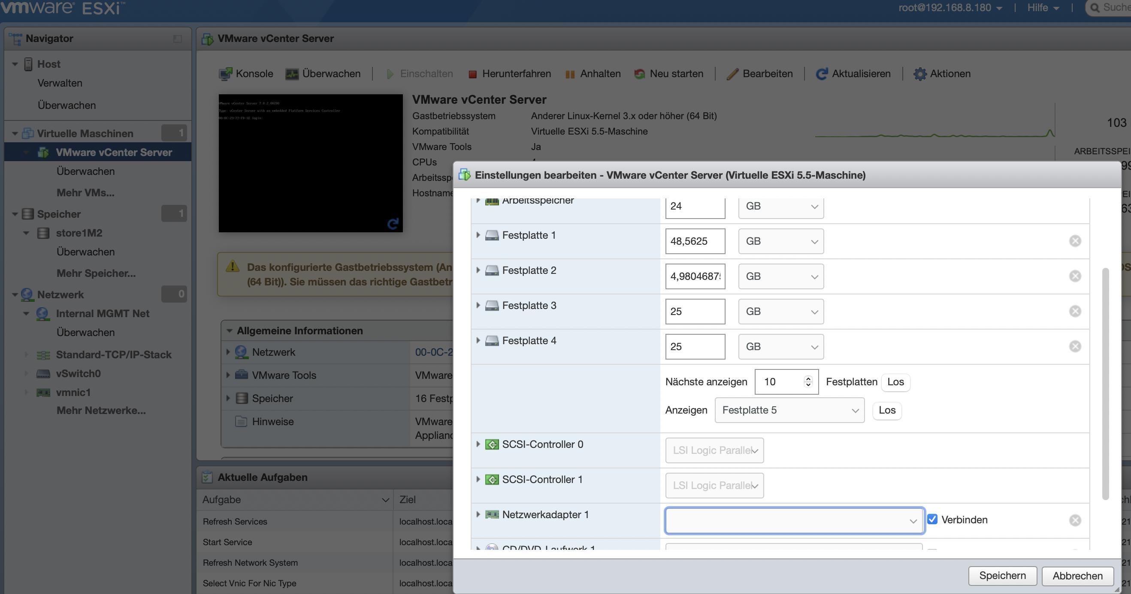Open the Anzeigen Festplatte 5 selector
The width and height of the screenshot is (1131, 594).
click(789, 410)
